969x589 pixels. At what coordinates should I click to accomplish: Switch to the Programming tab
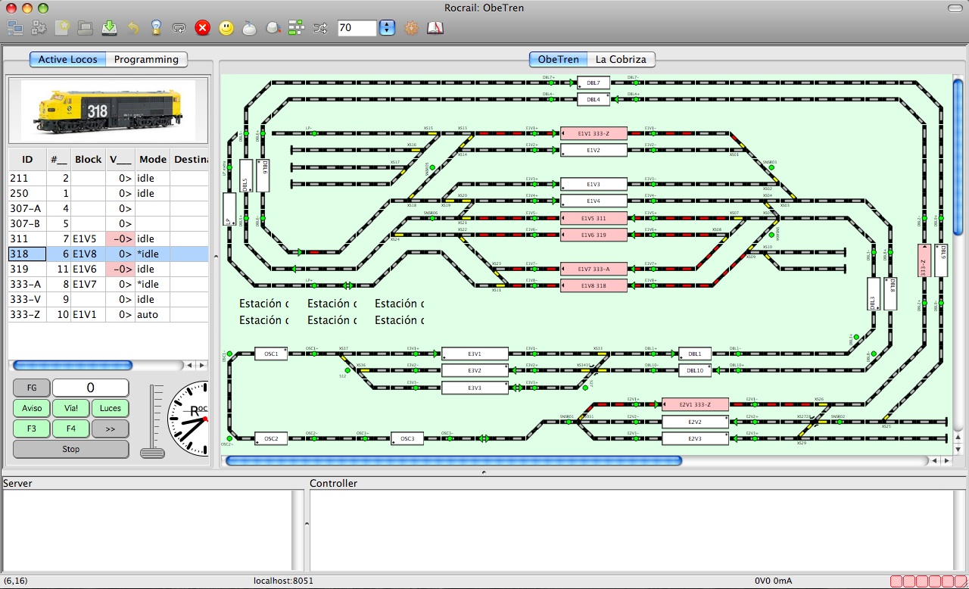pyautogui.click(x=146, y=59)
